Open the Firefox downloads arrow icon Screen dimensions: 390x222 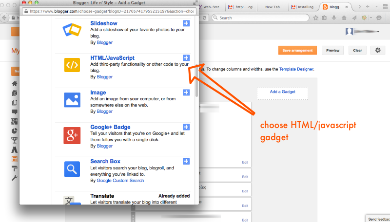tap(334, 18)
